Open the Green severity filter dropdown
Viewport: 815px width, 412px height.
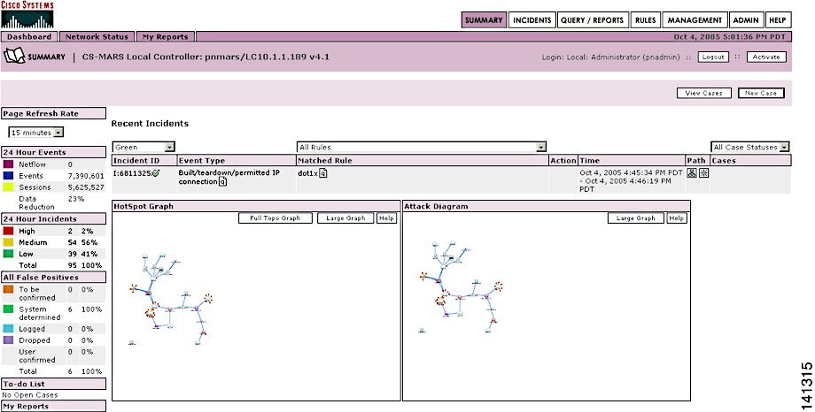point(144,148)
